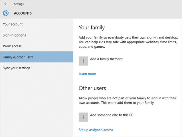Open Sync your settings page

point(17,68)
